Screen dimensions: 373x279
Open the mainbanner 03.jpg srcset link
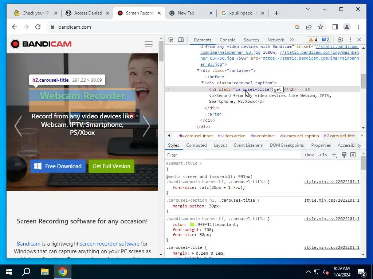(279, 49)
